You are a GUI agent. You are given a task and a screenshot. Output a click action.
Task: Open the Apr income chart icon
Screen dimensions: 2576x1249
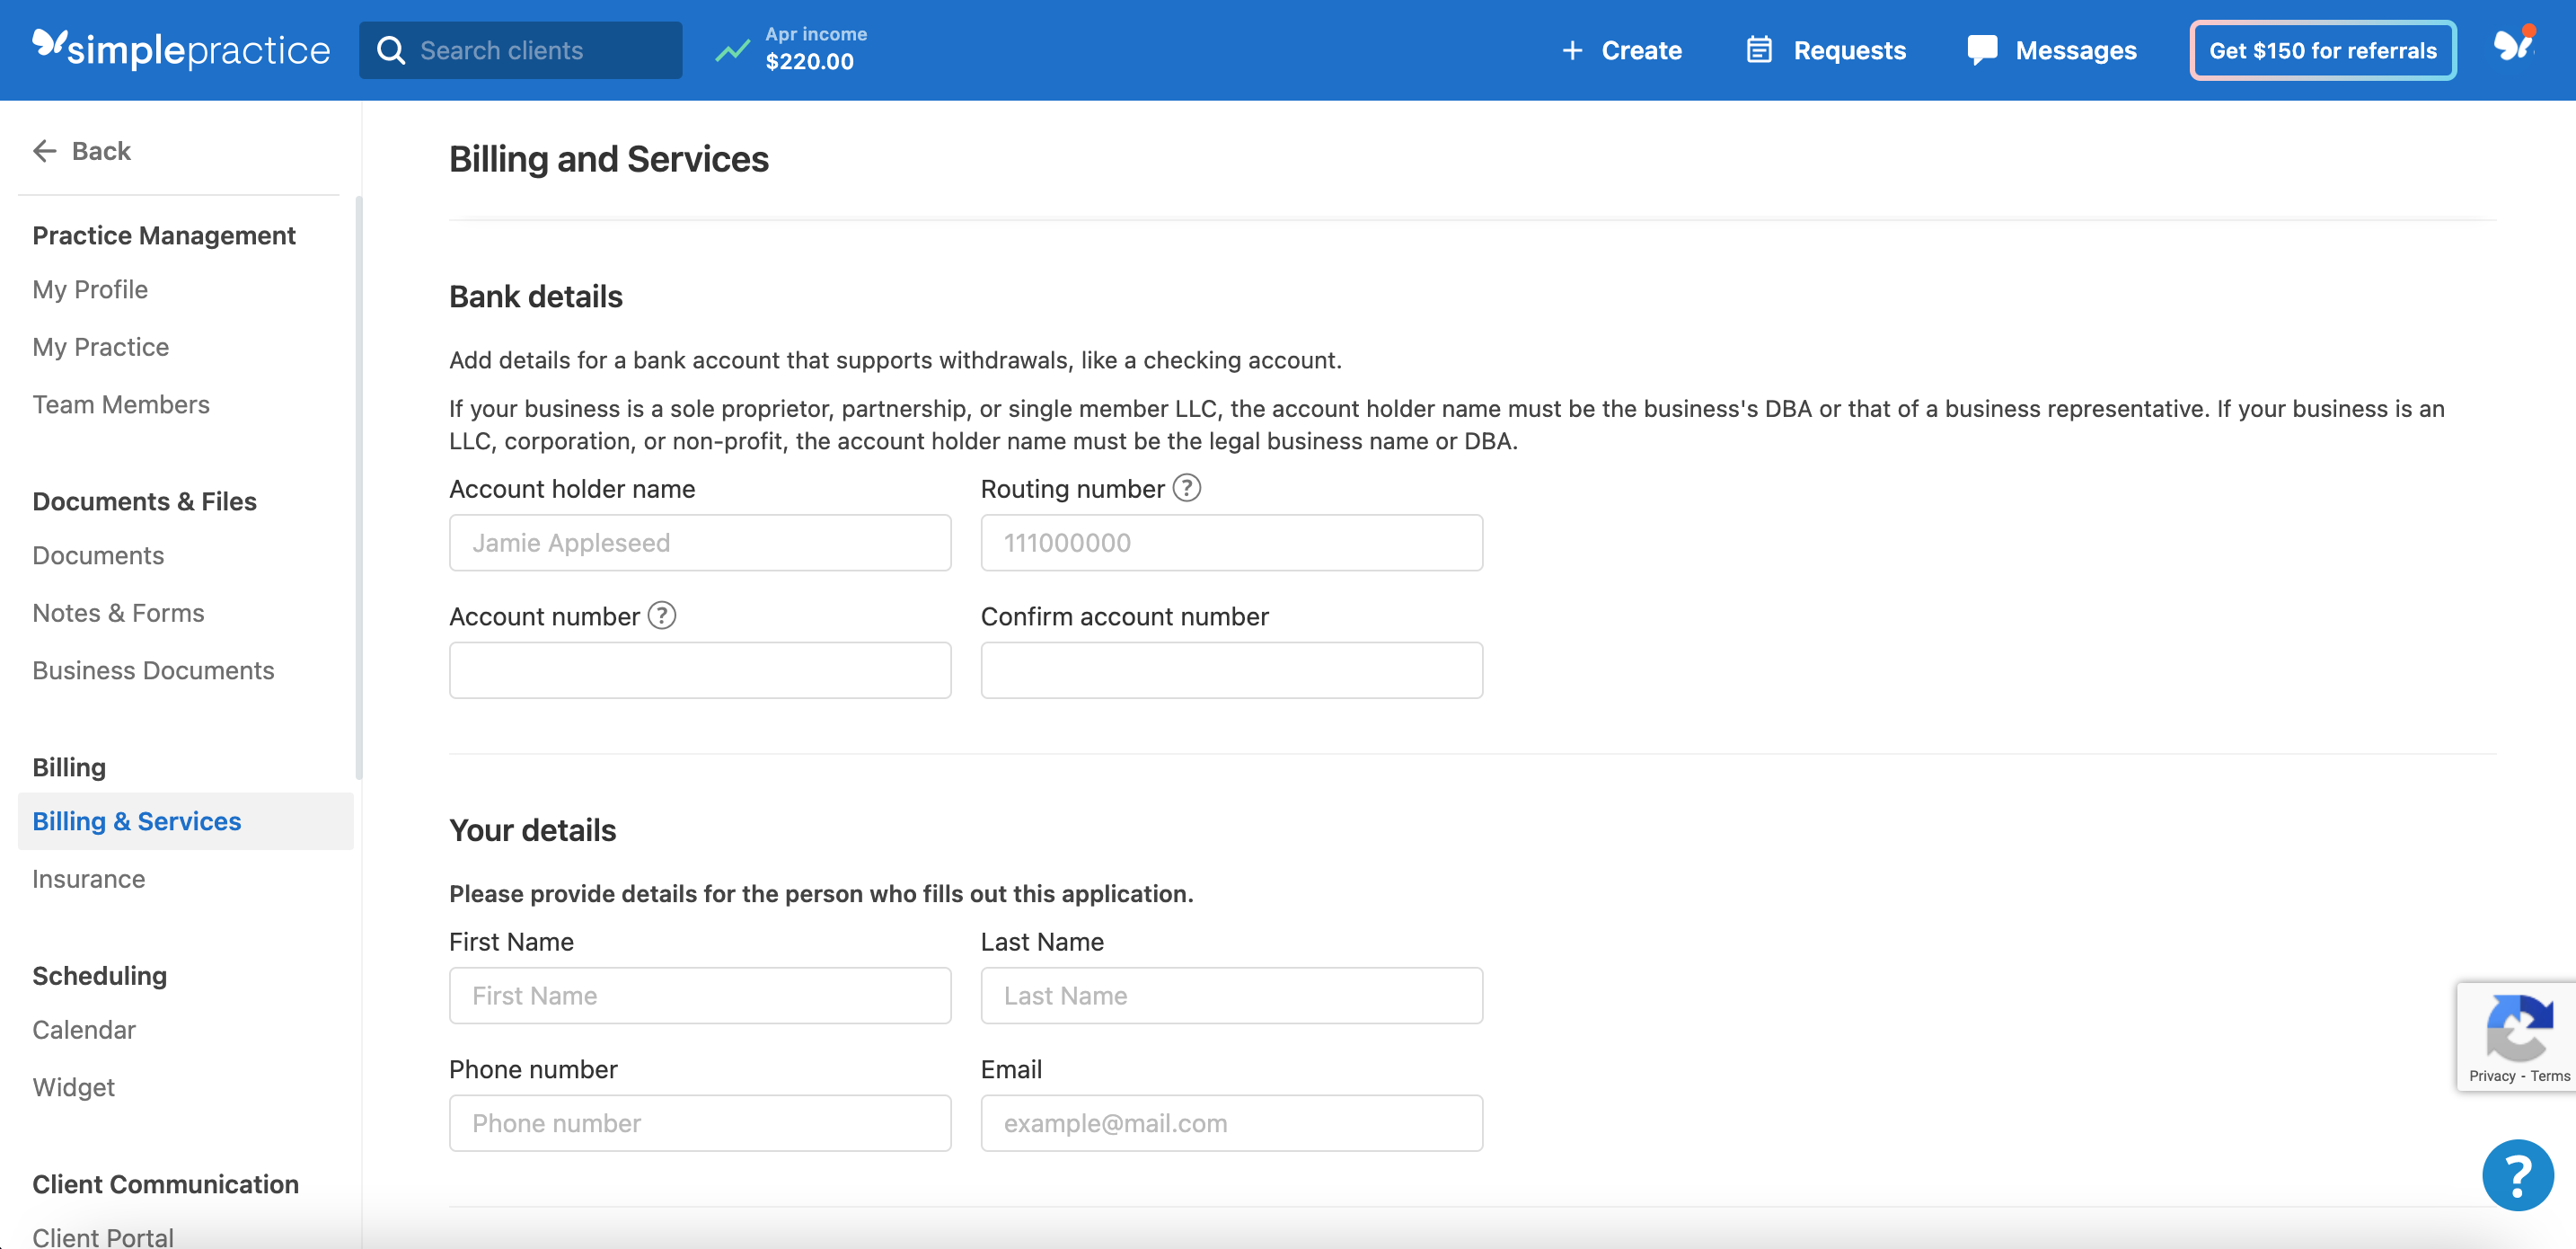pos(732,49)
